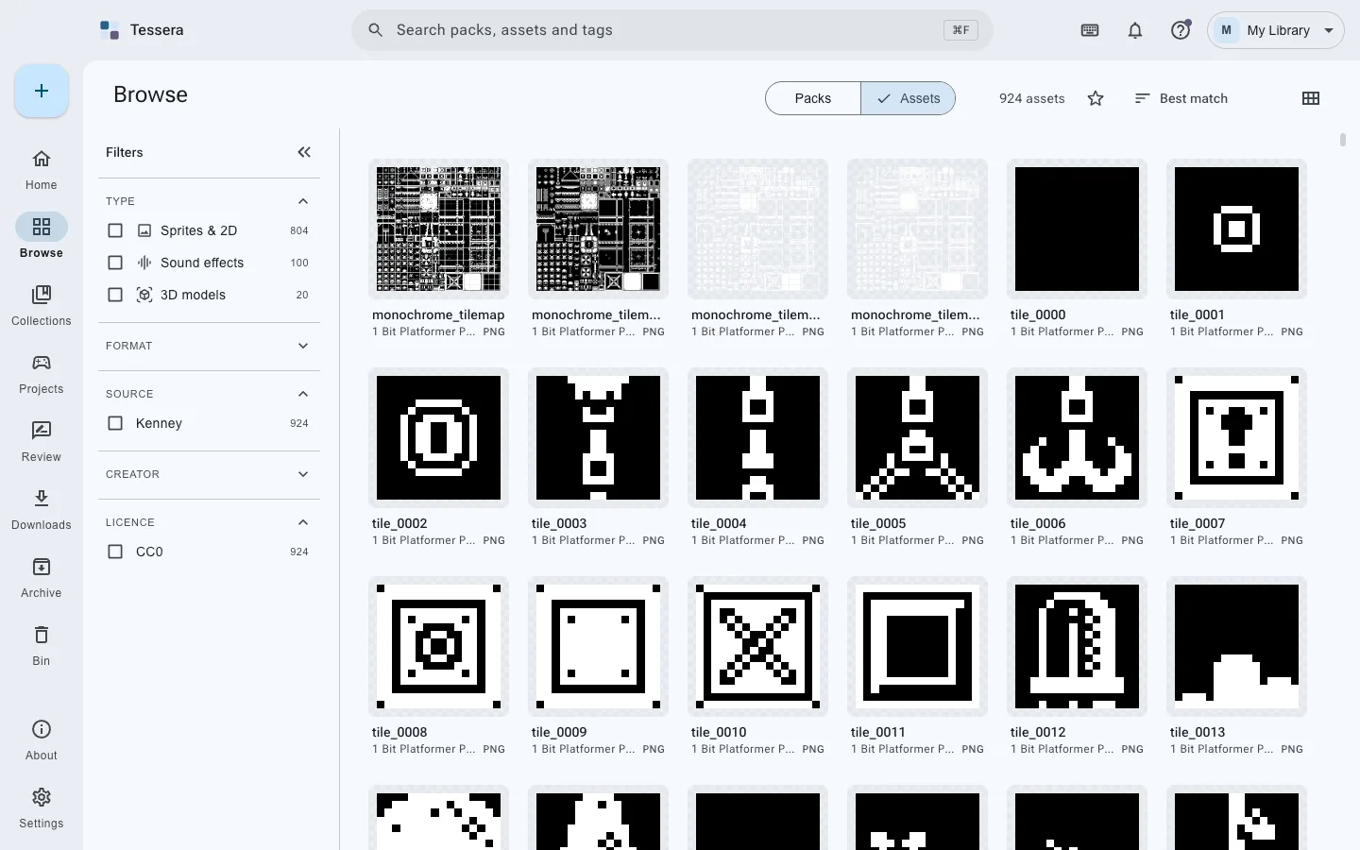Viewport: 1360px width, 850px height.
Task: Open the Best match sort menu
Action: [x=1181, y=98]
